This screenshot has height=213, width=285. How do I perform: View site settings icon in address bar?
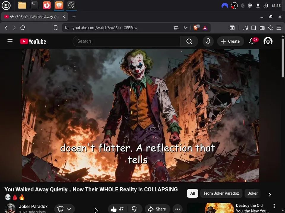click(66, 28)
